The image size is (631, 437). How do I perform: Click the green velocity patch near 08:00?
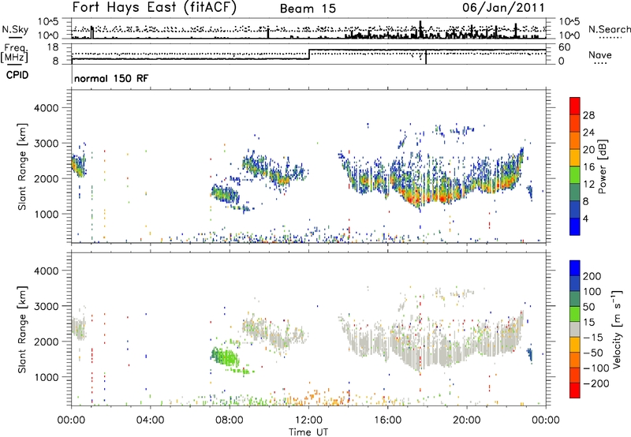click(225, 357)
